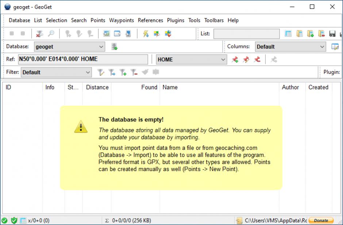Viewport: 343px width, 225px height.
Task: Click the remove reference red pin icon
Action: tap(257, 59)
